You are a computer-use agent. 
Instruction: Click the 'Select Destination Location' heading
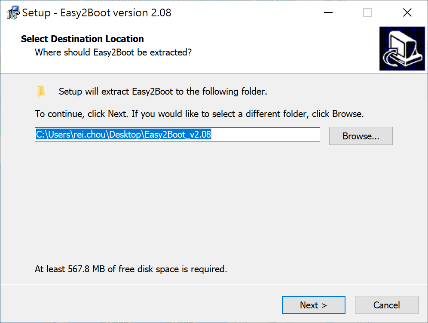tap(82, 39)
